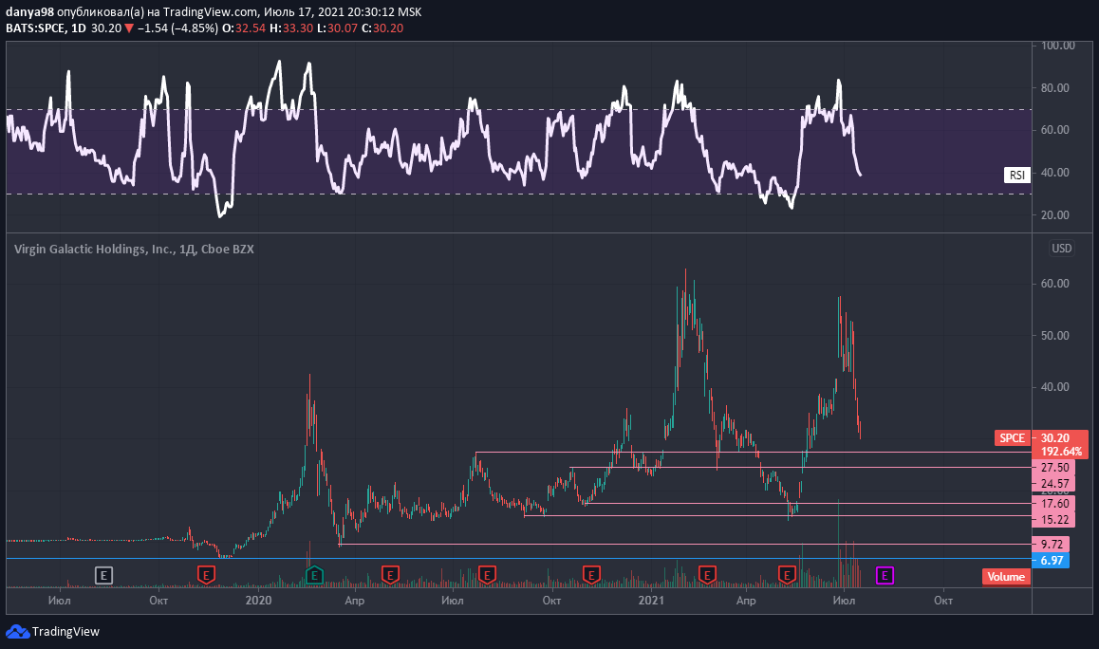Click the 15.22 price level label

point(1053,519)
